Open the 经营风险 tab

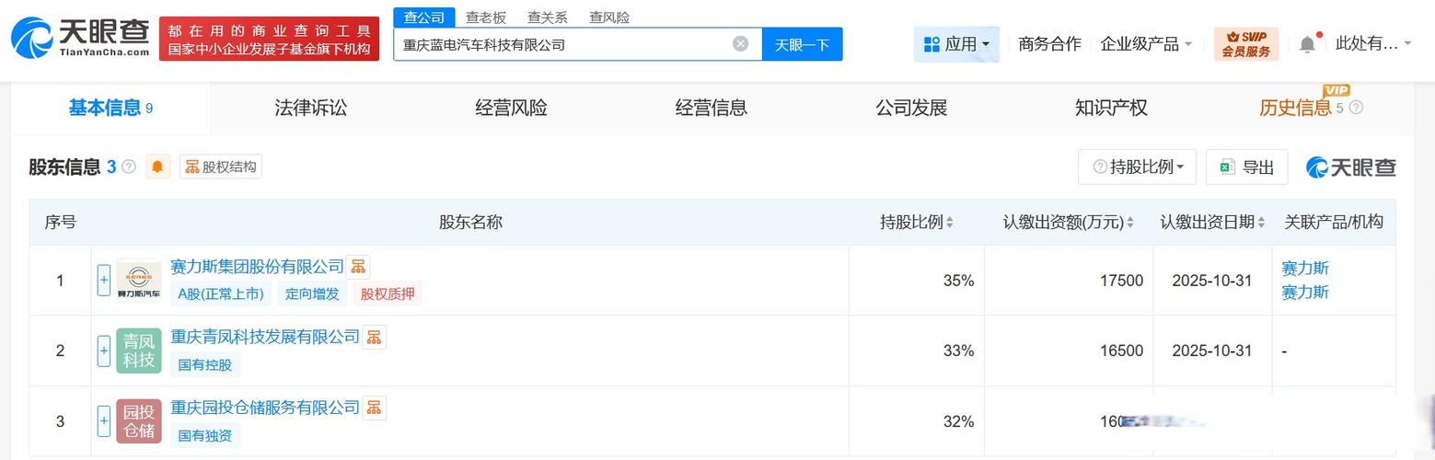pos(511,108)
